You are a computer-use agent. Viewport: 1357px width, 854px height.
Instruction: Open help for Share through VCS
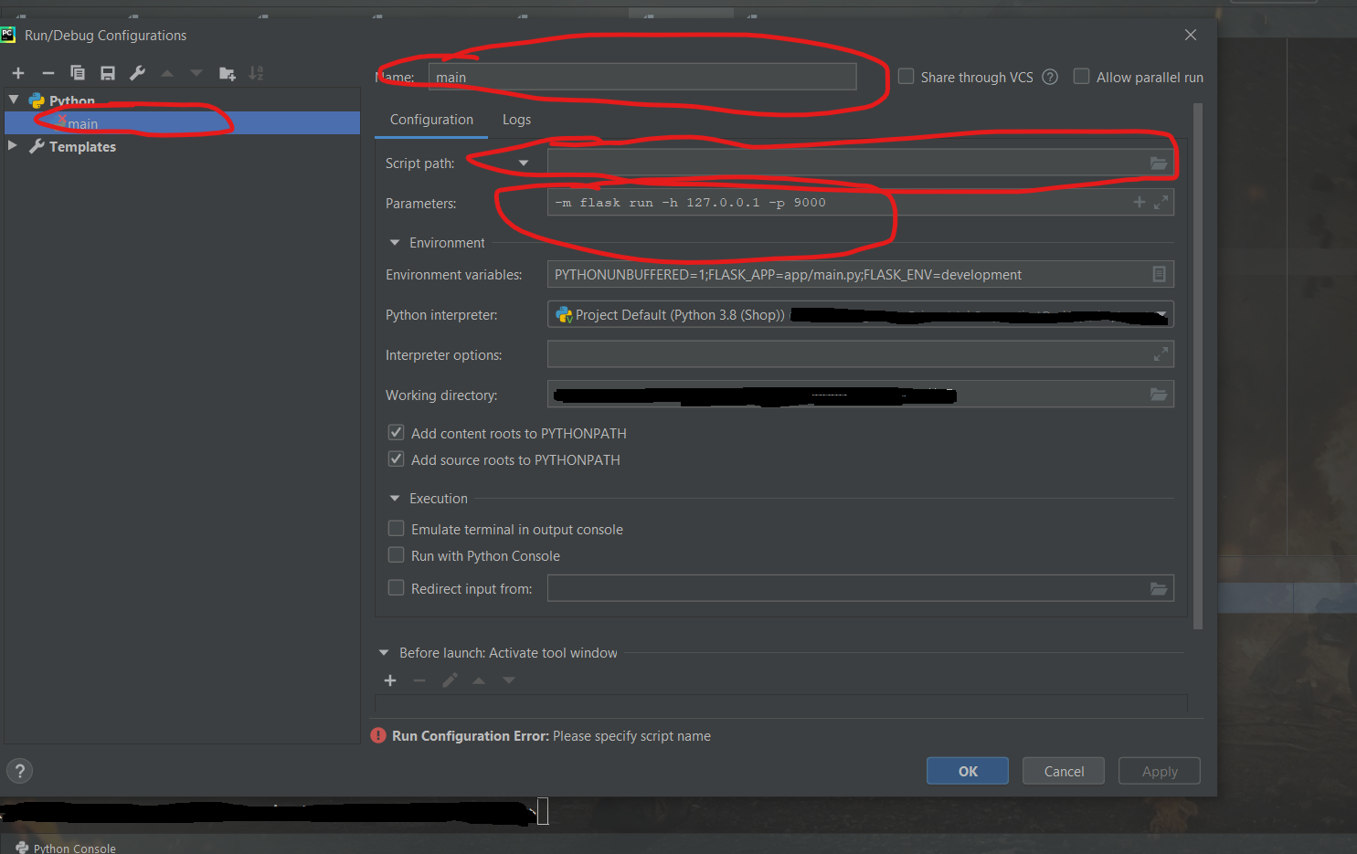[1050, 77]
